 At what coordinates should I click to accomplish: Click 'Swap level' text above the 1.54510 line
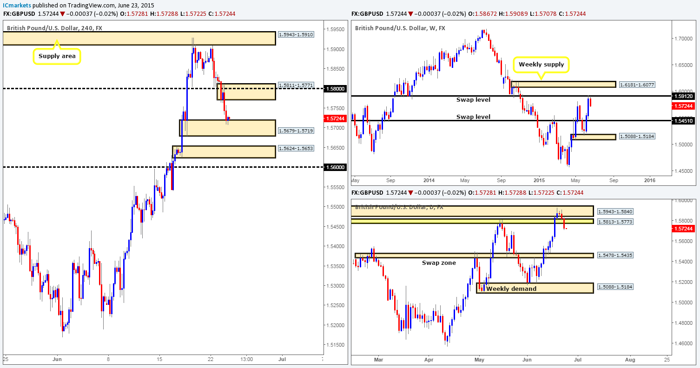[x=473, y=117]
